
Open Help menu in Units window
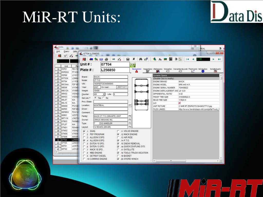[x=75, y=51]
